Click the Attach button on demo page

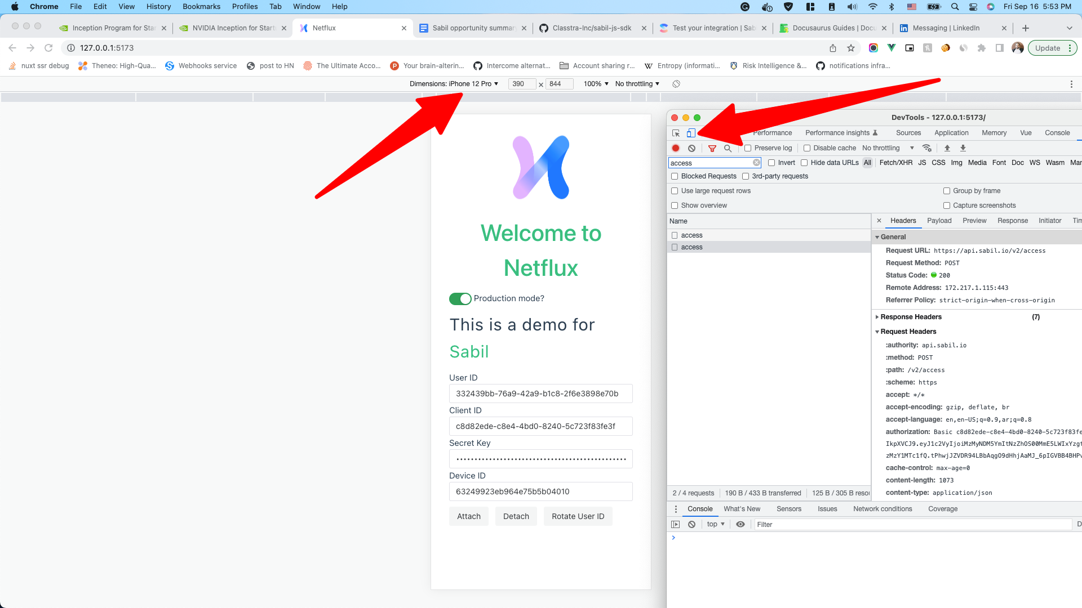coord(468,515)
